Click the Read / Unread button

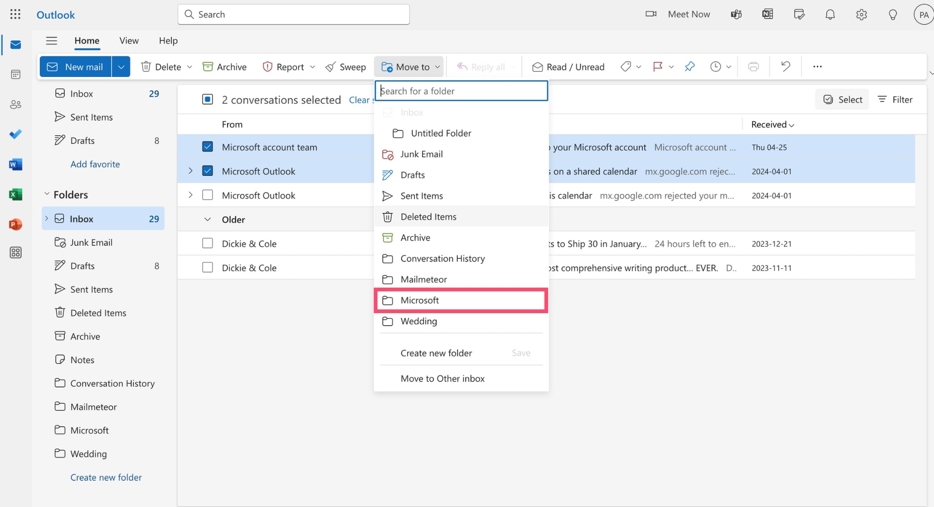(x=568, y=66)
